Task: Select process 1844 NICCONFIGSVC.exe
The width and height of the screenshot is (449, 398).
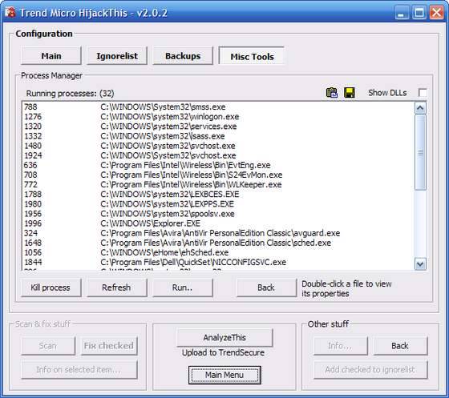Action: [x=218, y=263]
